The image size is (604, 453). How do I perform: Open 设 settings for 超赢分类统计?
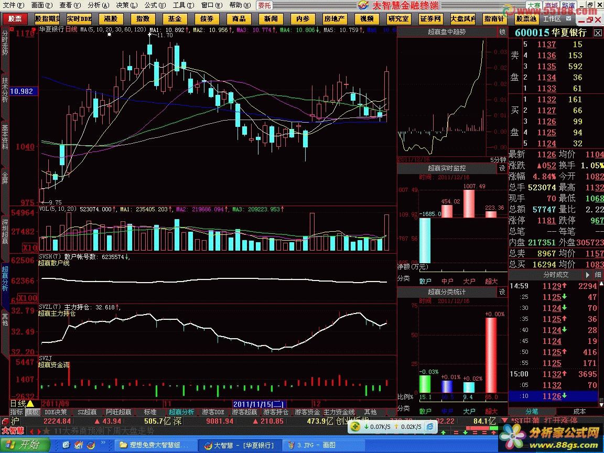coord(502,292)
